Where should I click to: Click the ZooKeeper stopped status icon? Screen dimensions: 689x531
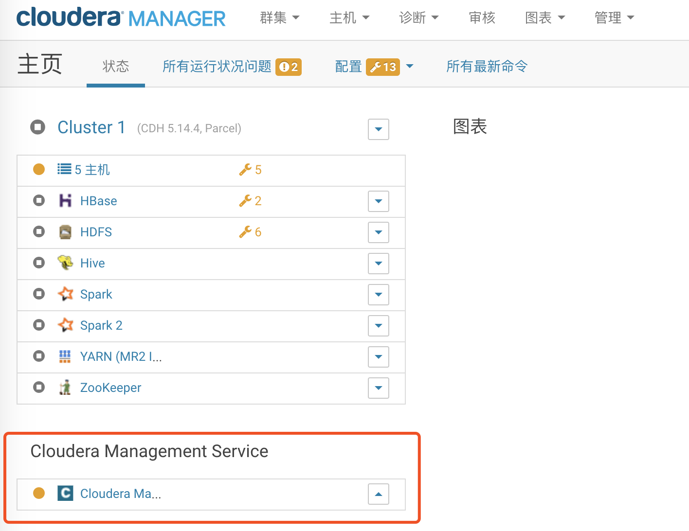pos(39,387)
